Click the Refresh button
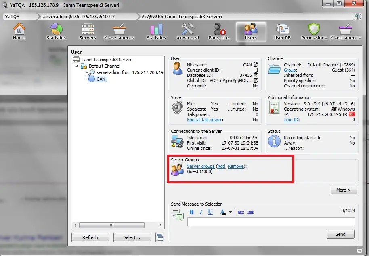Screen dimensions: 369x256 pyautogui.click(x=90, y=237)
